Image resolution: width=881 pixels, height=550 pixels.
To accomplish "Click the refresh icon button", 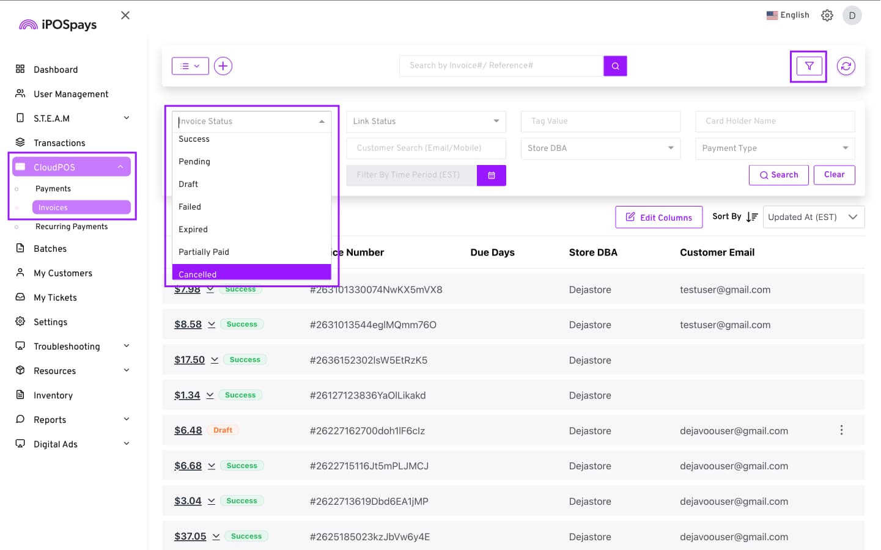I will click(846, 66).
